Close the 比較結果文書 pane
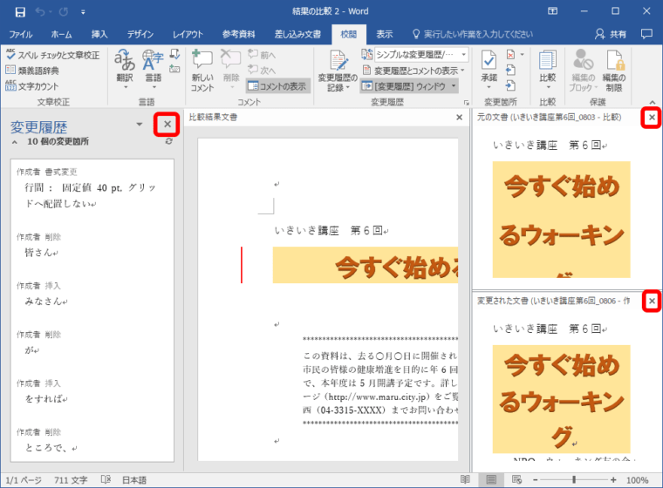Screen dimensions: 663x488 (459, 118)
